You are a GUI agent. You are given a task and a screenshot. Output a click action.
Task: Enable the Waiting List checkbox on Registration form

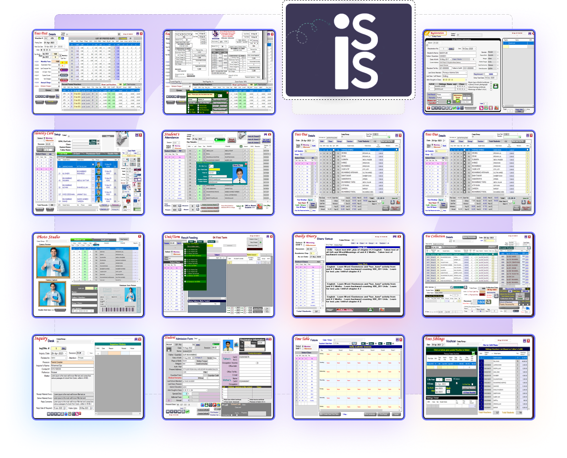tap(437, 100)
